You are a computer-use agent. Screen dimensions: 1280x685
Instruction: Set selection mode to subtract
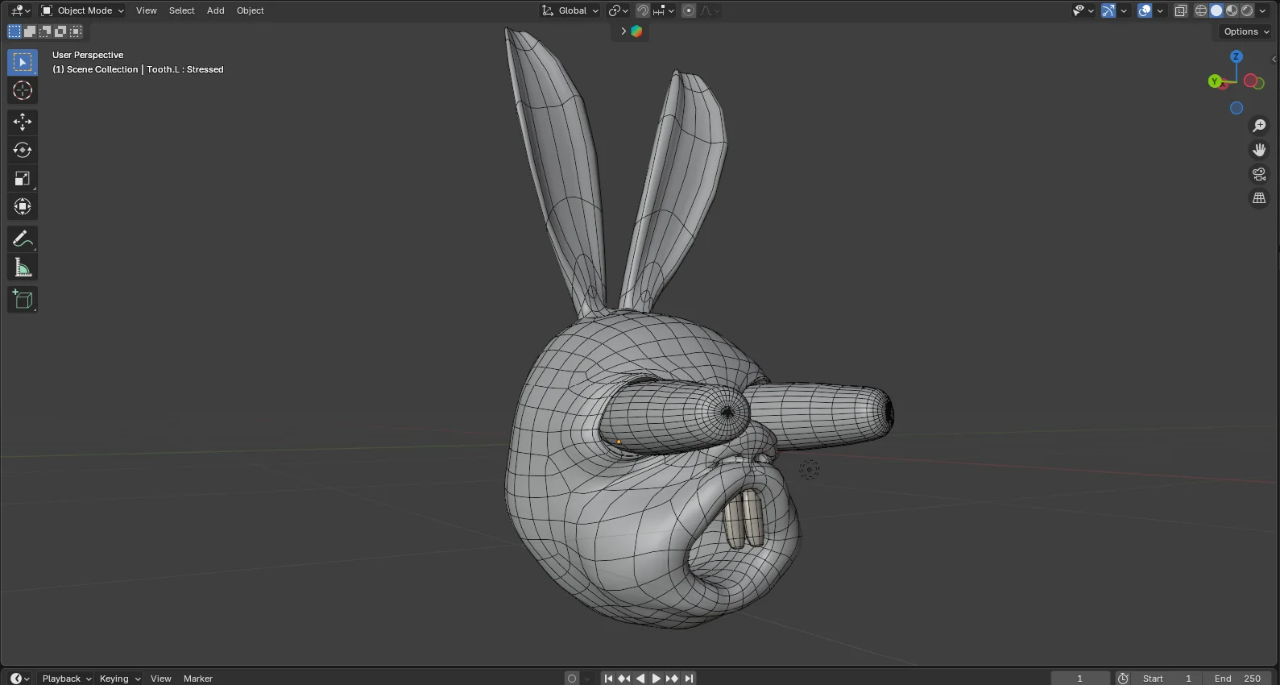[45, 31]
